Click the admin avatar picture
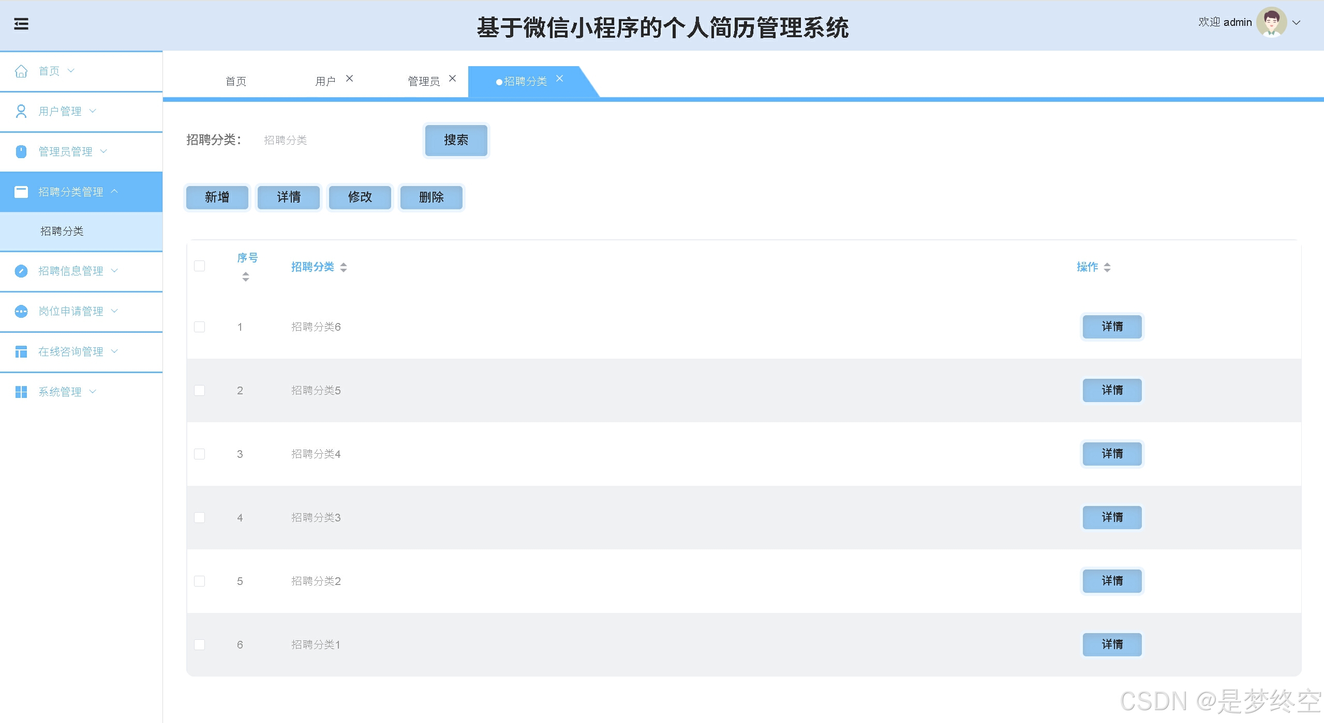 [x=1271, y=22]
